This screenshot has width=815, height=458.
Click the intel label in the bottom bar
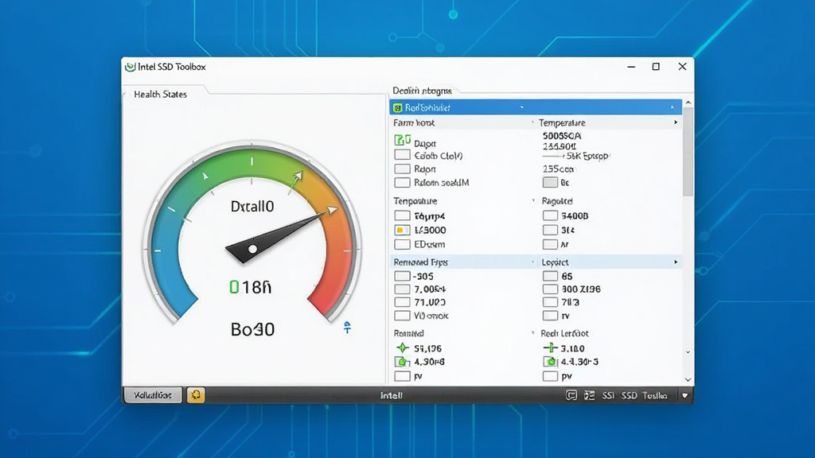tap(392, 396)
